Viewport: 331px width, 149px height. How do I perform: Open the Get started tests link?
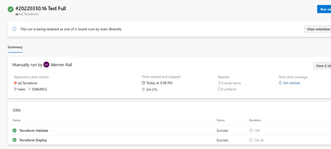(x=291, y=83)
